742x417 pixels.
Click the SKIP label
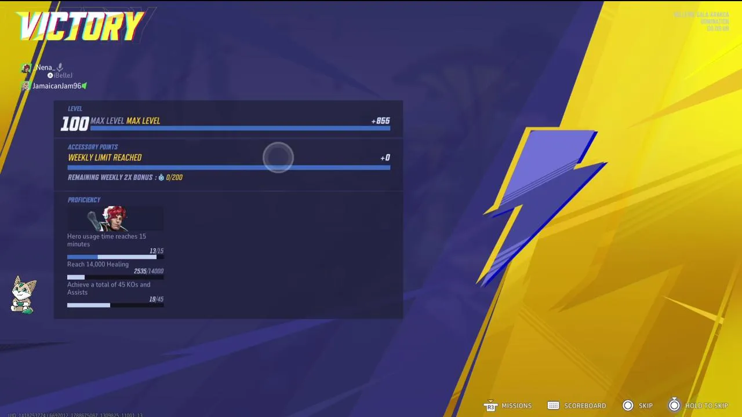(646, 405)
